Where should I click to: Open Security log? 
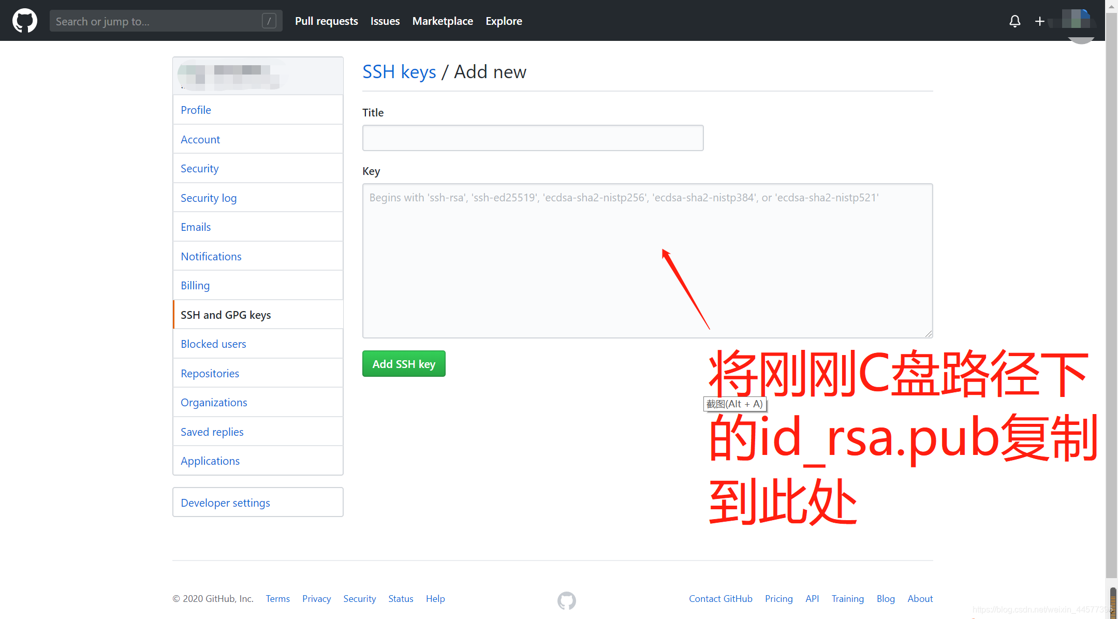[x=258, y=198]
